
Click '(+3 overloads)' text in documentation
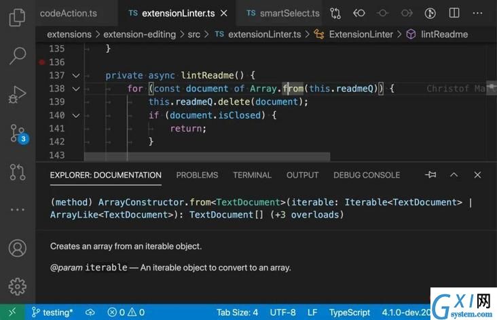point(307,215)
